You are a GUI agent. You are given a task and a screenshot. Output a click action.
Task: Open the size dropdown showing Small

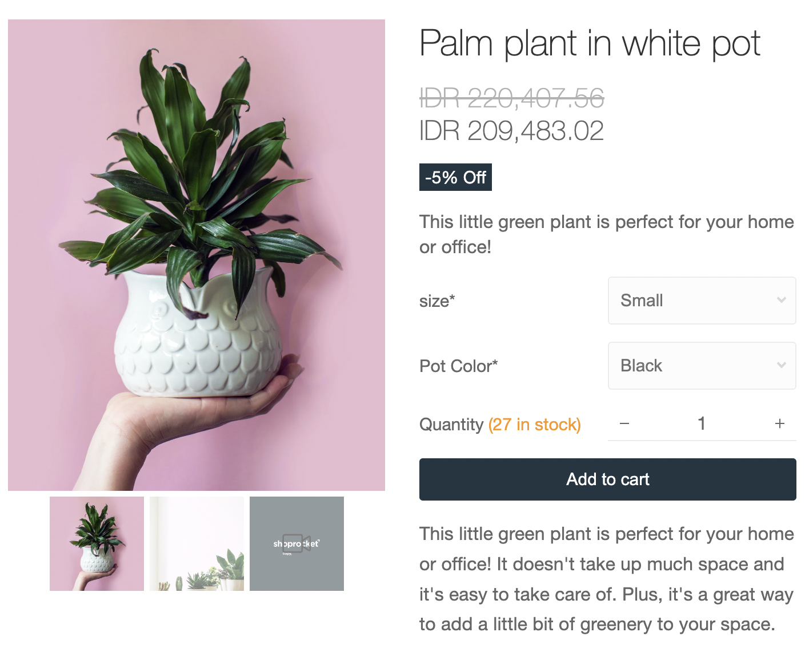(702, 301)
